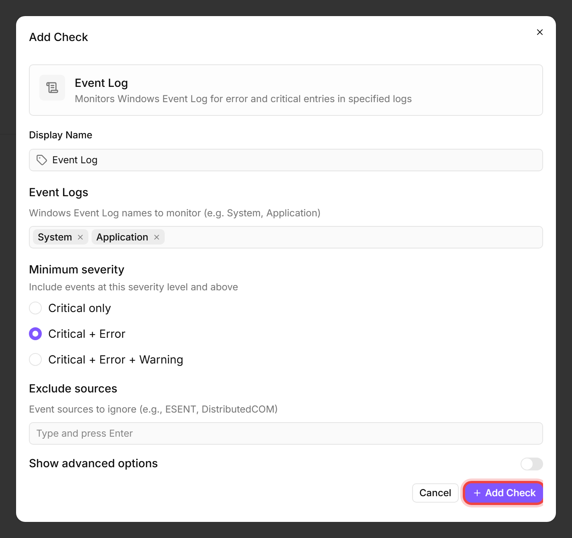The height and width of the screenshot is (538, 572).
Task: Click the Cancel button
Action: click(435, 493)
